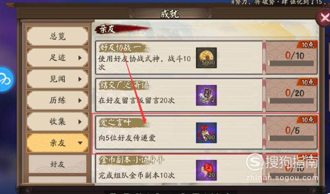
Task: Click the 200 charm reward icon
Action: coord(206,133)
